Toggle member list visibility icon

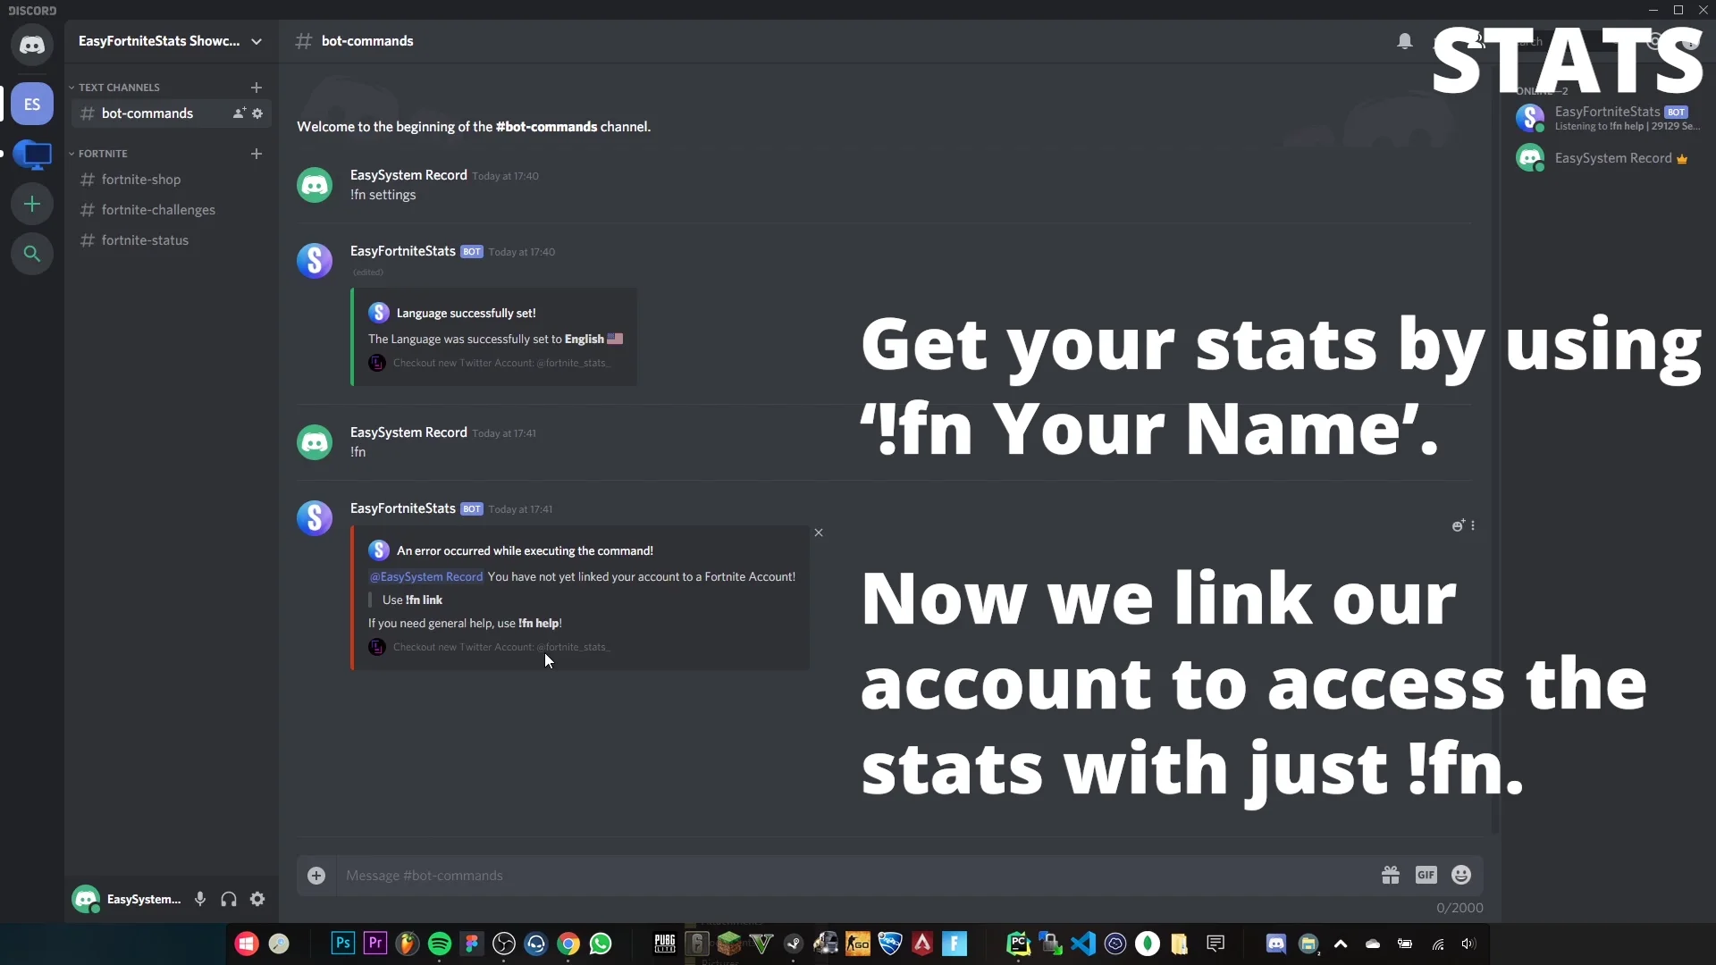pos(1478,41)
